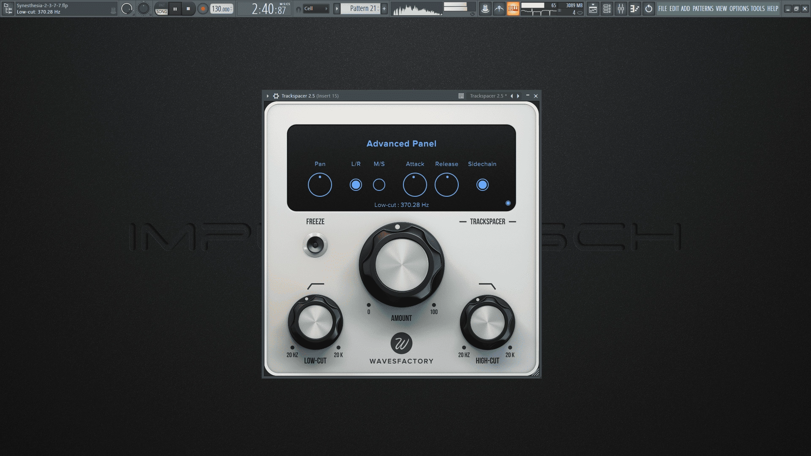Adjust the master pitch knob
811x456 pixels.
pos(144,8)
